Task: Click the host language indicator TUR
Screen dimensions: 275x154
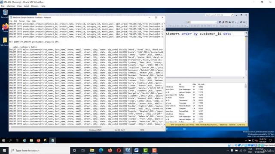Action: point(250,149)
